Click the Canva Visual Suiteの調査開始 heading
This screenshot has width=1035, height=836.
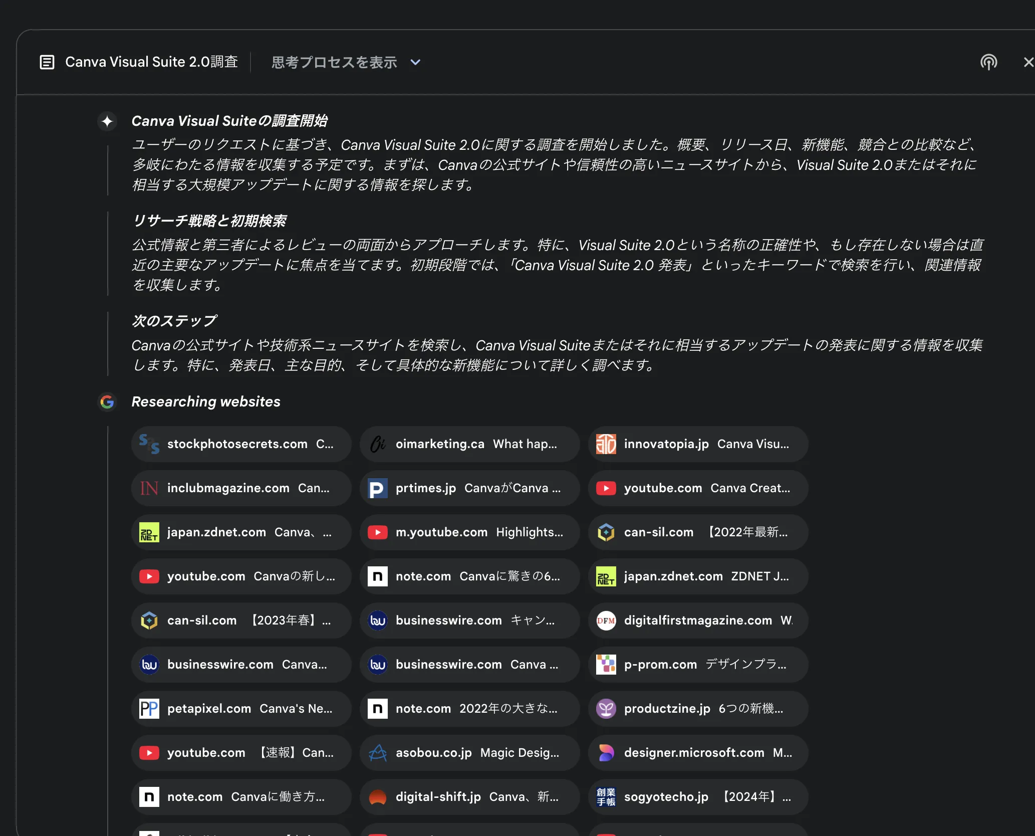click(x=229, y=121)
